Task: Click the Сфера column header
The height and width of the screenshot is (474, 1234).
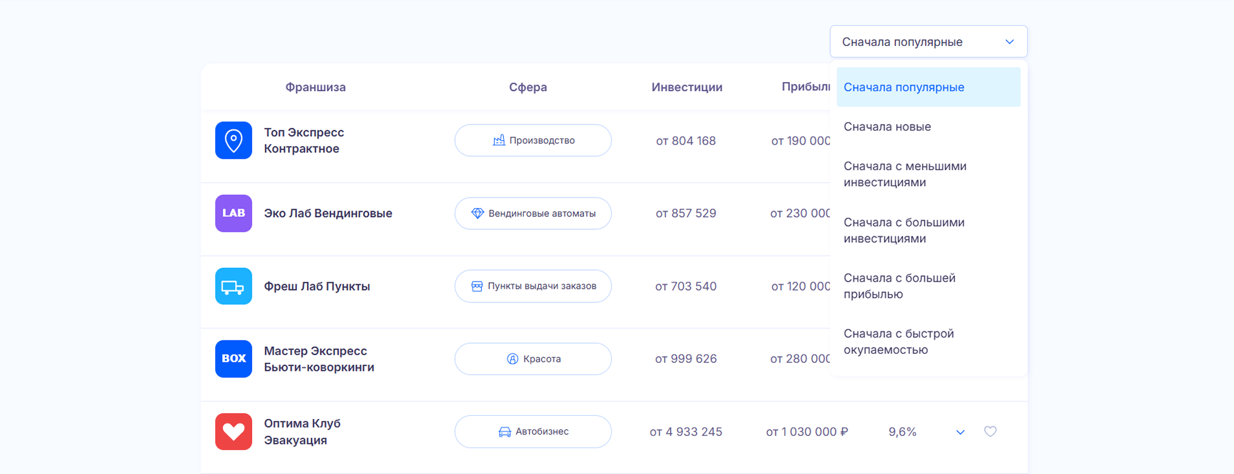Action: coord(528,87)
